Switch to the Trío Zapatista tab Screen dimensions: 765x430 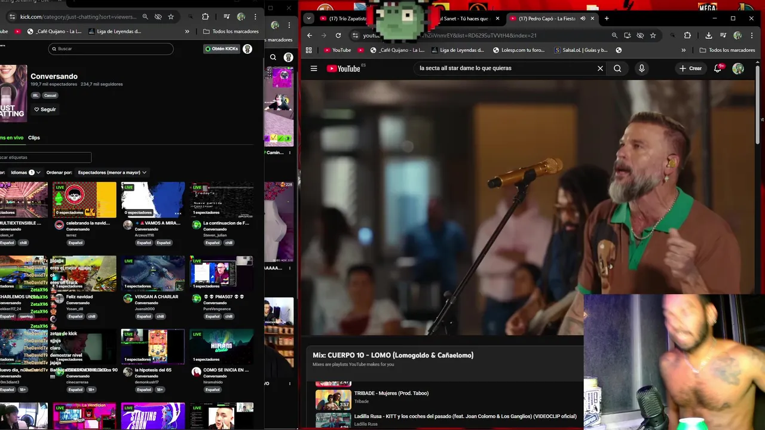point(345,19)
